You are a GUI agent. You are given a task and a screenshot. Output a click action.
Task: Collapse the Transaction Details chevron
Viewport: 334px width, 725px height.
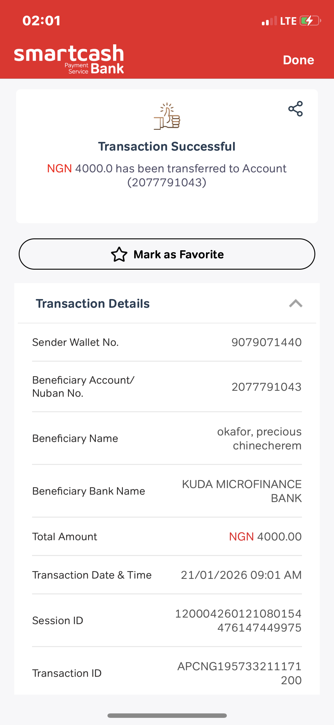pyautogui.click(x=296, y=304)
